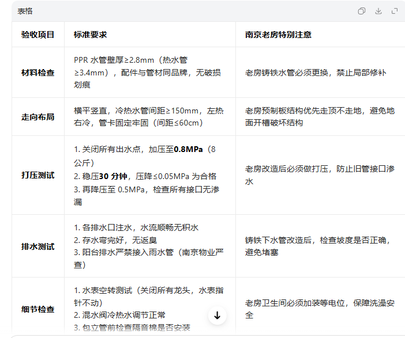Expand the table to fullscreen view
Image resolution: width=405 pixels, height=338 pixels.
pyautogui.click(x=395, y=11)
